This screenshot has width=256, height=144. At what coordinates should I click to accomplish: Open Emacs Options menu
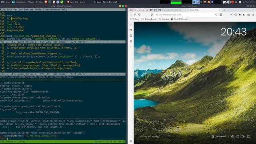pyautogui.click(x=18, y=10)
